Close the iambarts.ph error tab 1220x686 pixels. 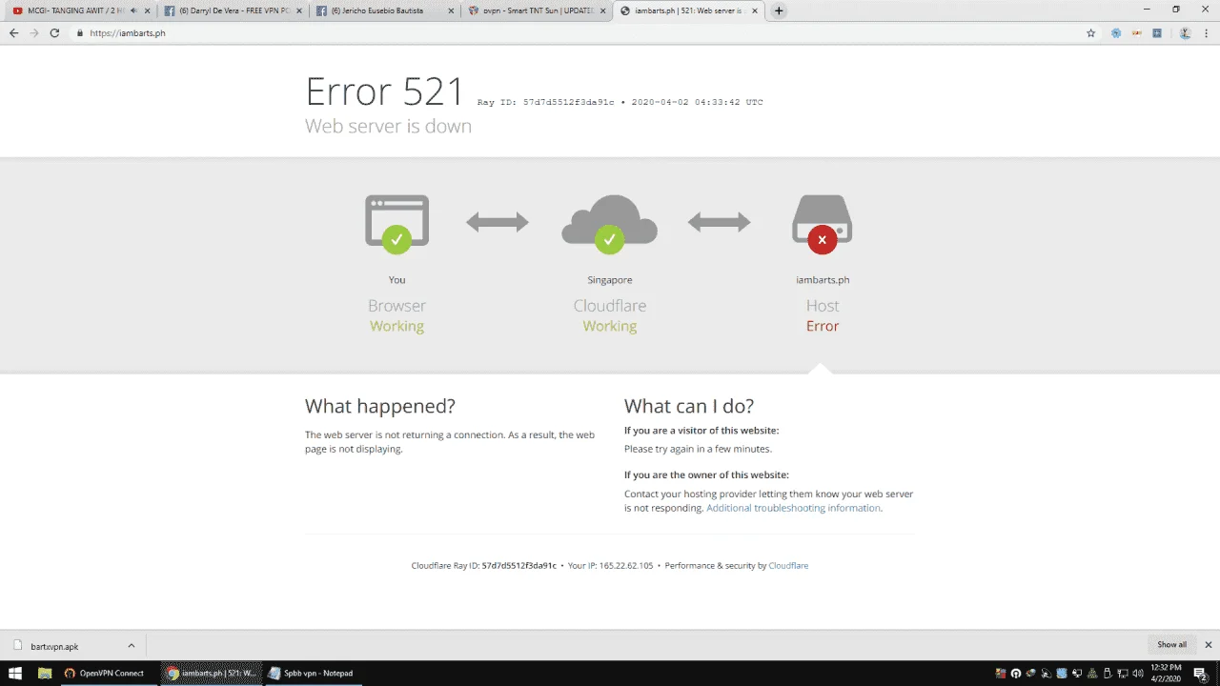pos(755,10)
